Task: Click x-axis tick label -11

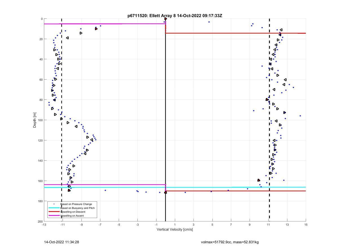Action: (x=63, y=225)
